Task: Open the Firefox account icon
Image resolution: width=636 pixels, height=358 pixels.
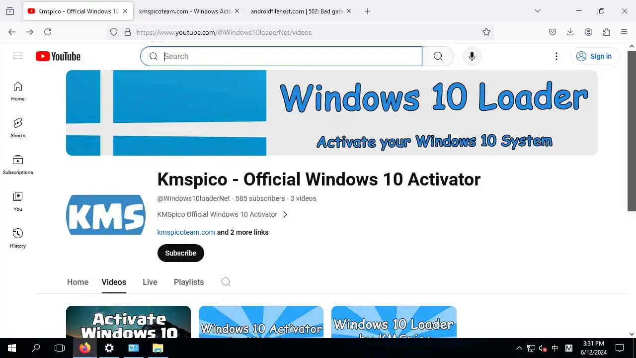Action: click(x=588, y=32)
